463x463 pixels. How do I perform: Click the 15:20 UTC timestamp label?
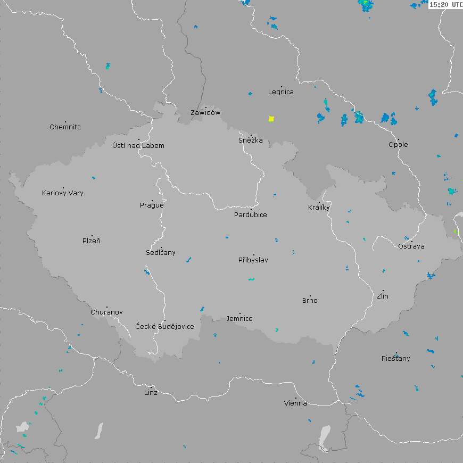point(446,4)
